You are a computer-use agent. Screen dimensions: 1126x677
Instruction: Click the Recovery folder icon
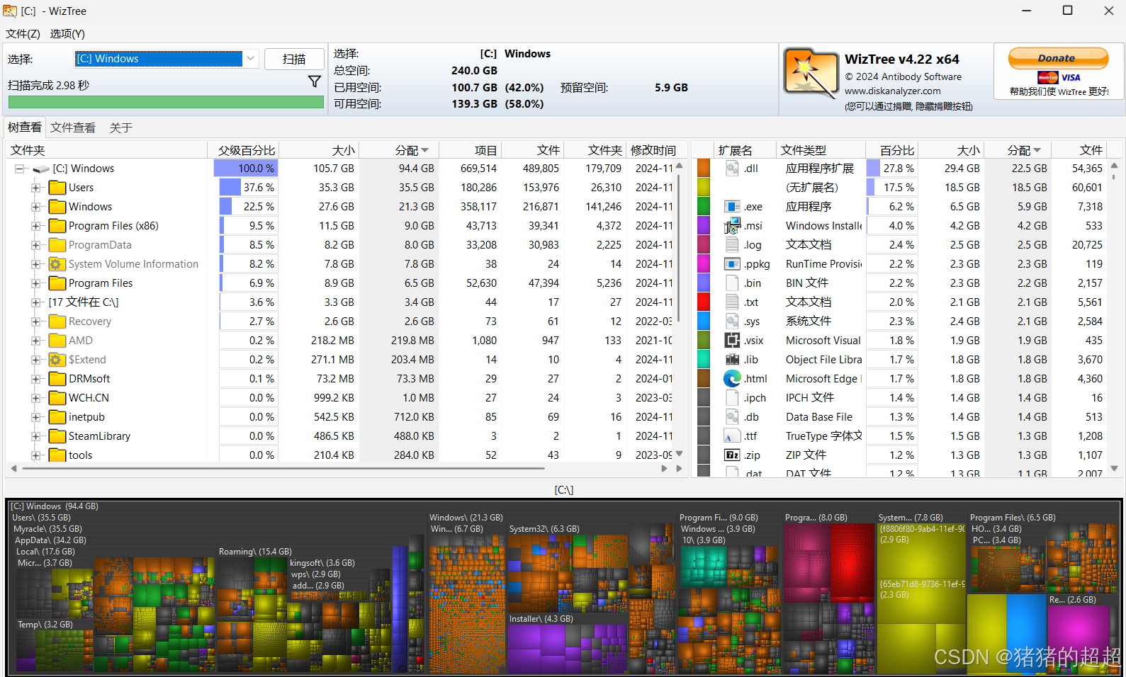[57, 322]
